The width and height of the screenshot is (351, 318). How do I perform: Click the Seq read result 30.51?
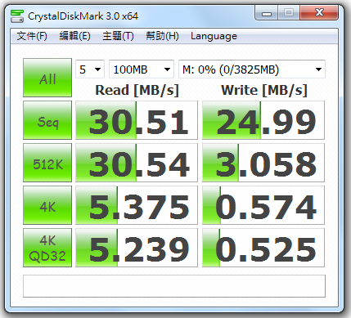pyautogui.click(x=137, y=120)
